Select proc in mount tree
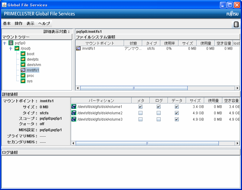The image size is (242, 190). (x=31, y=76)
